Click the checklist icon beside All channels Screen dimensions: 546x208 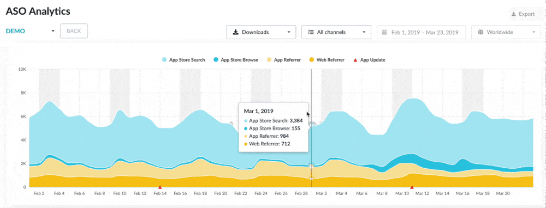click(x=311, y=32)
